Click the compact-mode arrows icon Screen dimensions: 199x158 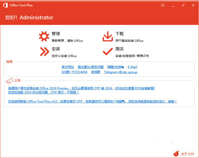pos(183,5)
